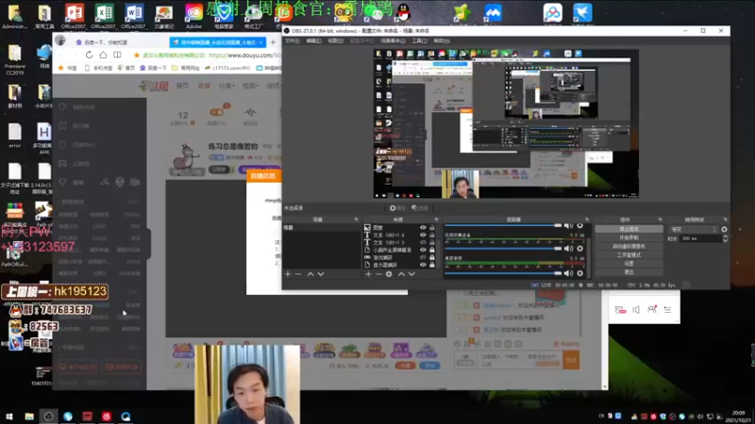Mute the top audio mixer channel speaker
The width and height of the screenshot is (755, 424).
click(x=569, y=225)
